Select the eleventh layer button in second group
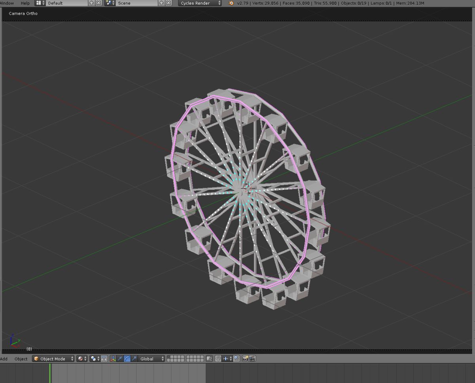This screenshot has width=475, height=383. tap(188, 357)
